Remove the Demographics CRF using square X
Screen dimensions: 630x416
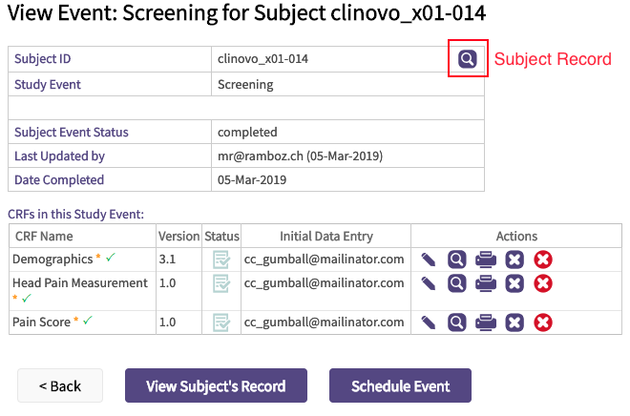tap(514, 259)
